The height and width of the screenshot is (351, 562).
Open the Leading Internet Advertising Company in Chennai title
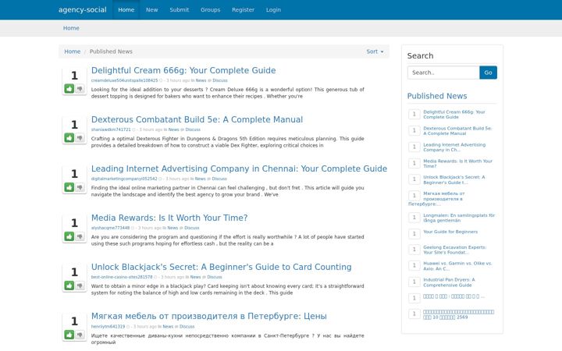(x=239, y=168)
